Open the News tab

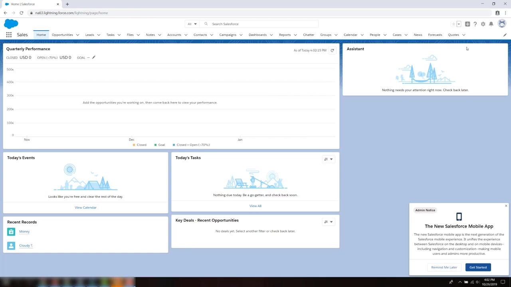coord(418,35)
